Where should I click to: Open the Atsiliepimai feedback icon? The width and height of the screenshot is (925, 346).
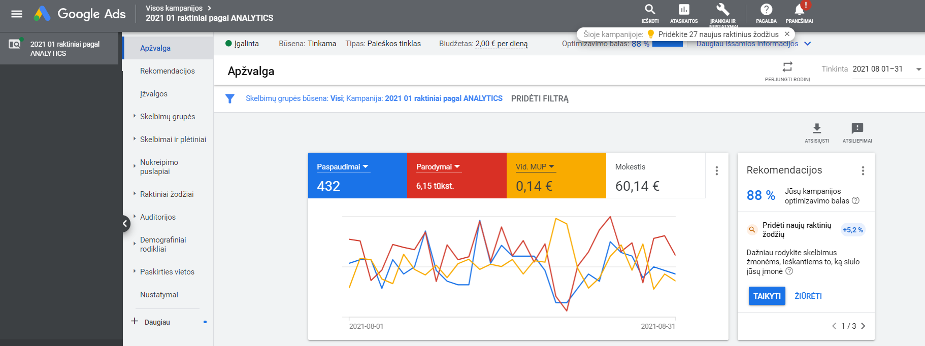(x=857, y=132)
